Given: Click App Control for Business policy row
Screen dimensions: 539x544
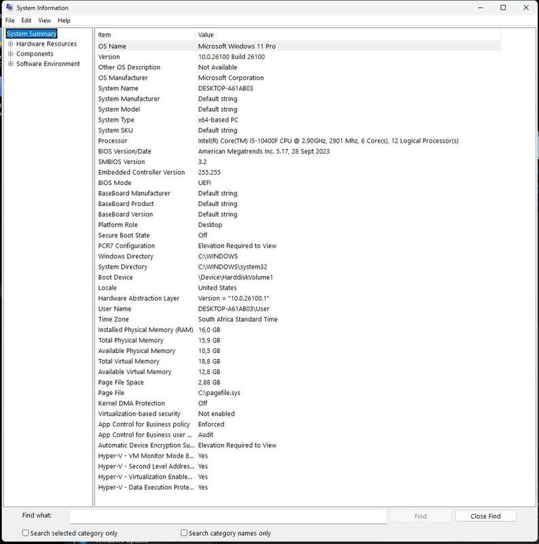Looking at the screenshot, I should click(x=298, y=424).
